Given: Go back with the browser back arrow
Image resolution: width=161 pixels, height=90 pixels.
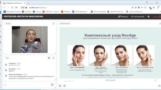Looking at the screenshot, I should pyautogui.click(x=4, y=7).
